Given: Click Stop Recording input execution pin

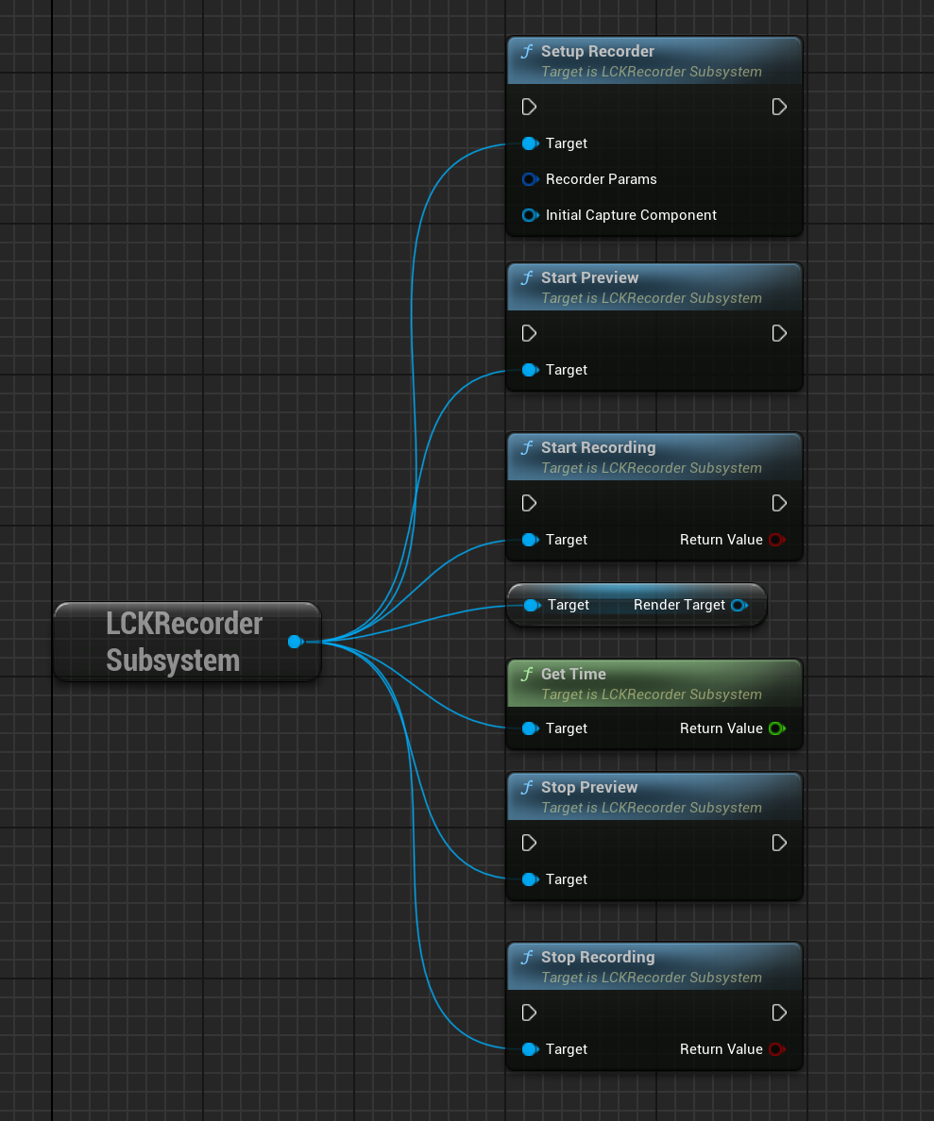Looking at the screenshot, I should [529, 1013].
